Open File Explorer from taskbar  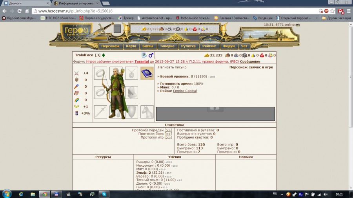point(33,194)
